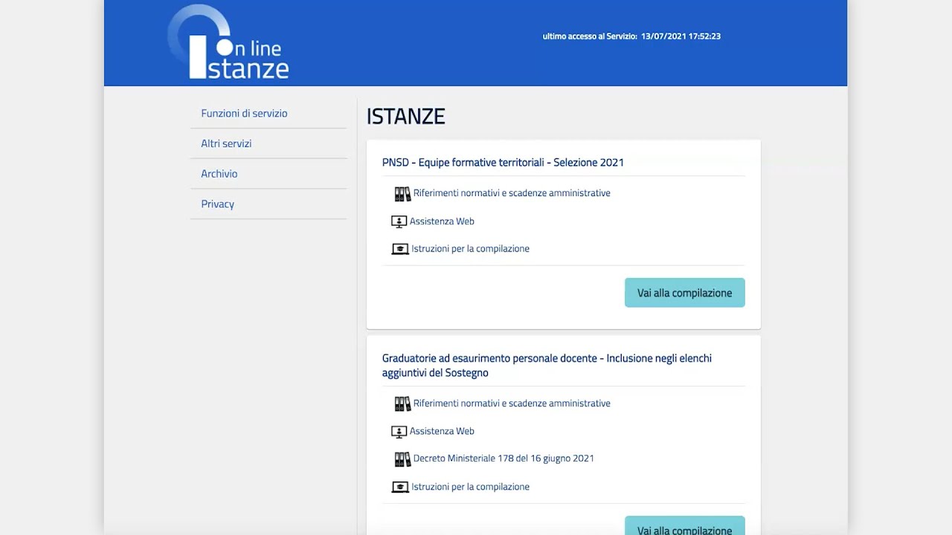Select Archivio from the sidebar
The height and width of the screenshot is (535, 952).
click(x=219, y=174)
